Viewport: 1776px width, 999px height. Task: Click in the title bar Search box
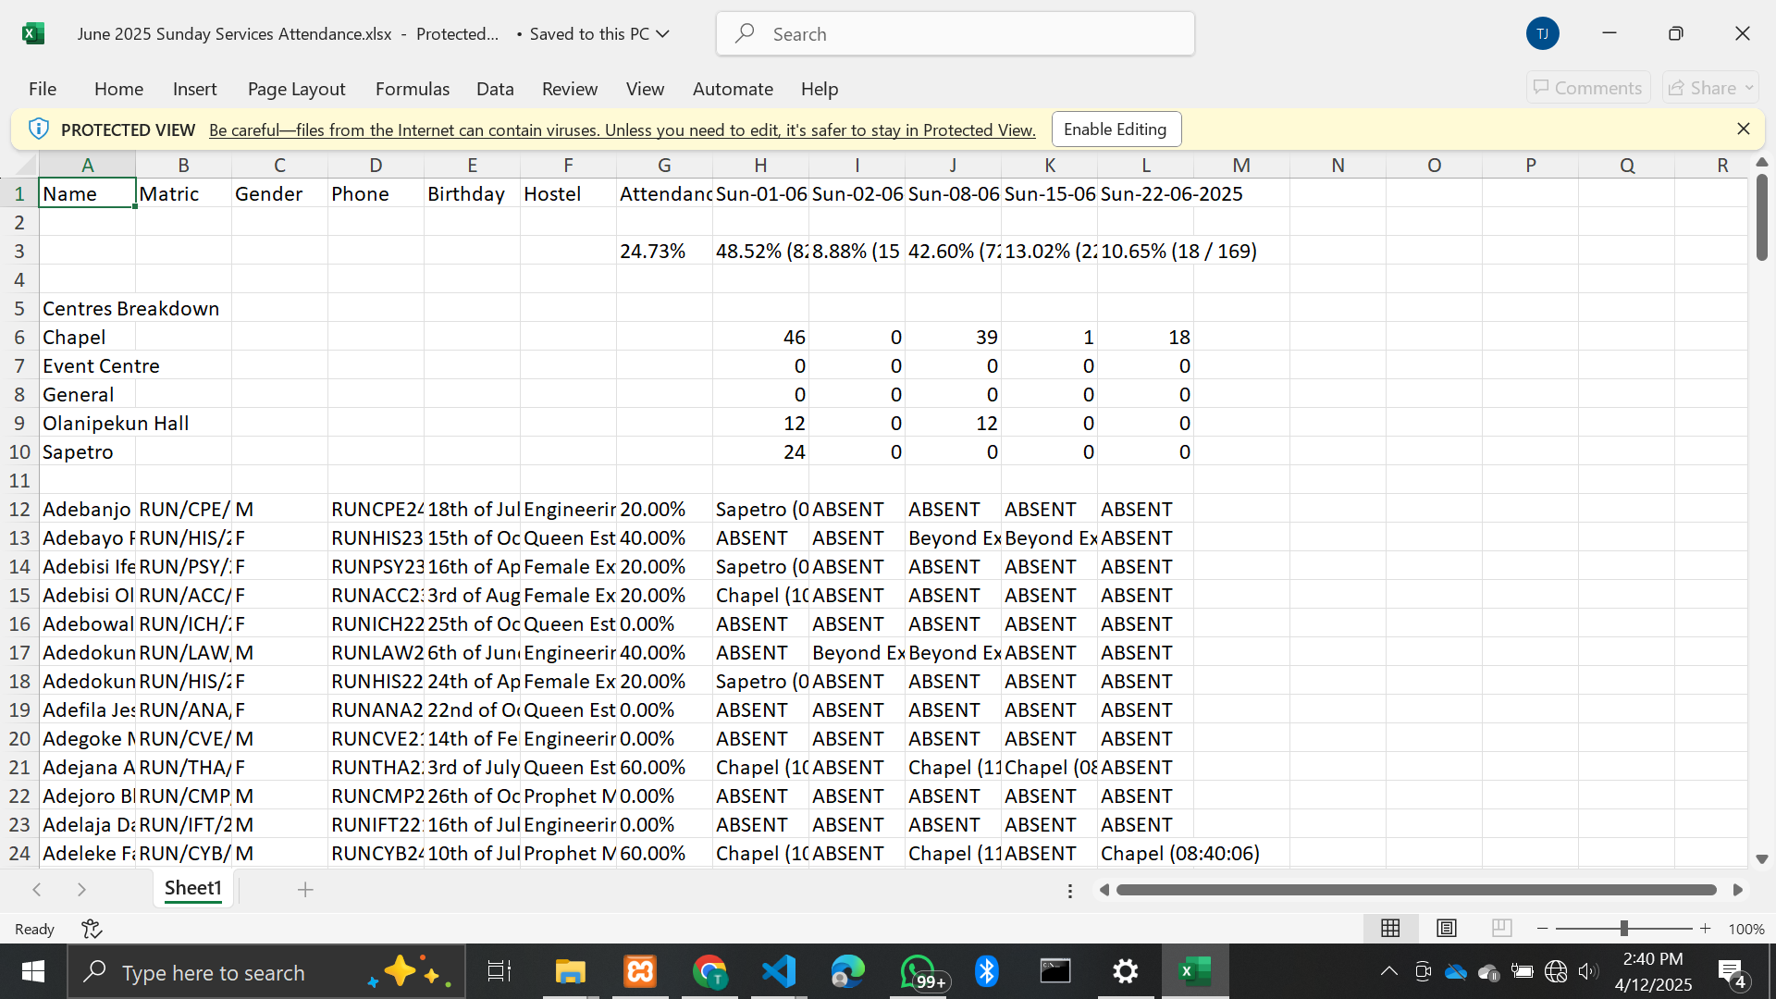click(956, 33)
